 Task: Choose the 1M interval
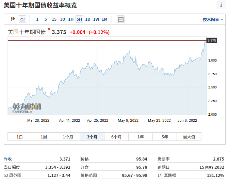coord(104,19)
